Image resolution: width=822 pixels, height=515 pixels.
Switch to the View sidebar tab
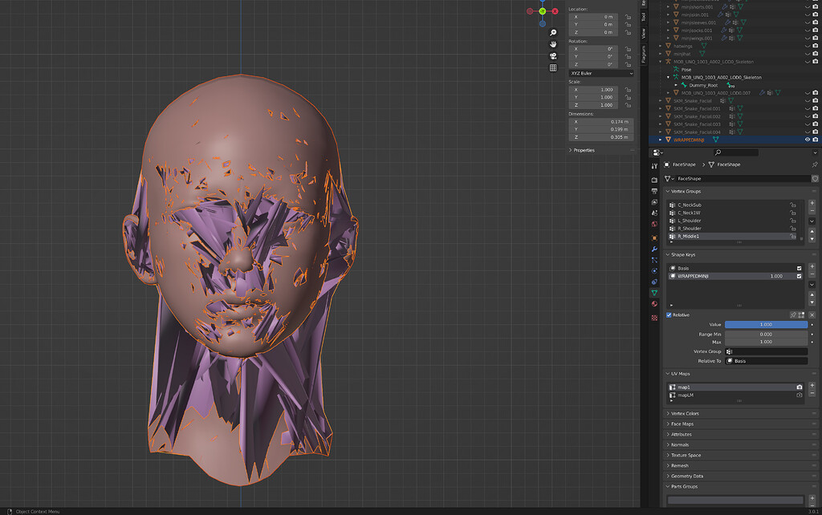point(644,34)
